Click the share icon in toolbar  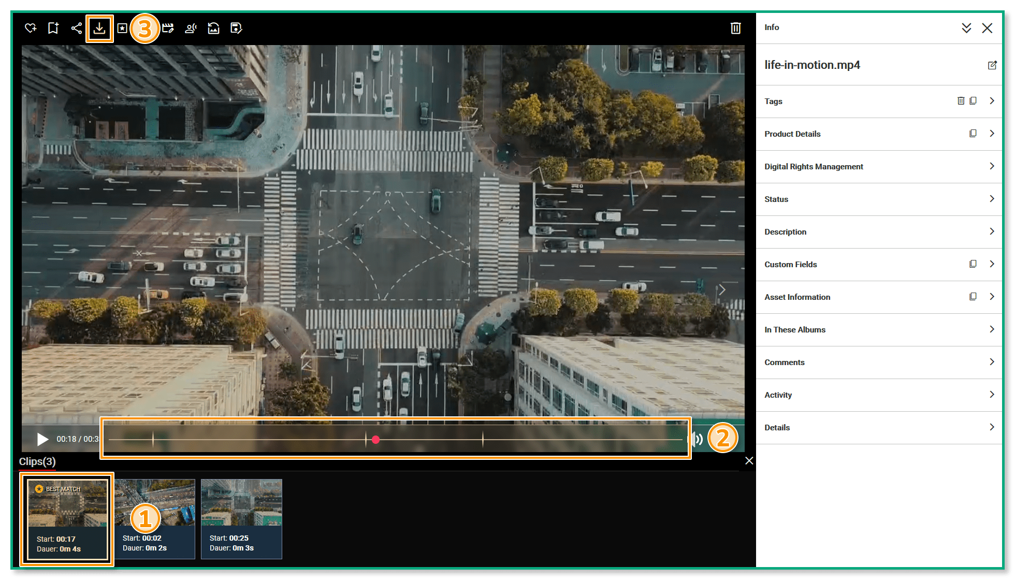pyautogui.click(x=76, y=28)
